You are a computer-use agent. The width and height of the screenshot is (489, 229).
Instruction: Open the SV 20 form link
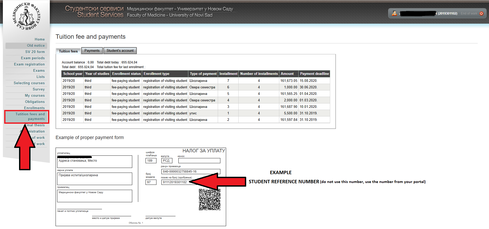tap(35, 52)
